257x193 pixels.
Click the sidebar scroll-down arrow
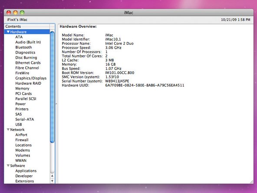(x=52, y=181)
